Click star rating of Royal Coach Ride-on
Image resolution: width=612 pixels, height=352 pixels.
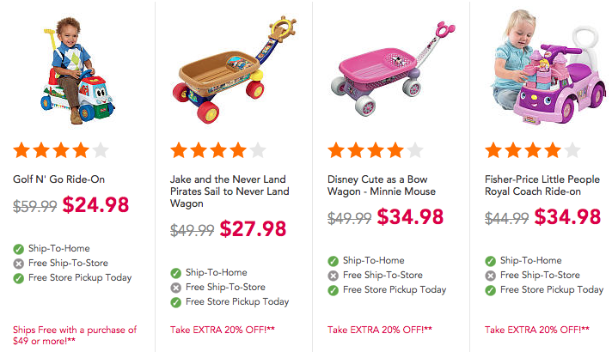pos(533,151)
